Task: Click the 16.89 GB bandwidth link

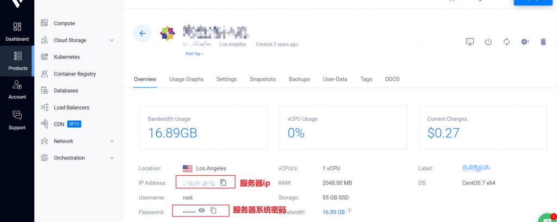Action: [333, 212]
